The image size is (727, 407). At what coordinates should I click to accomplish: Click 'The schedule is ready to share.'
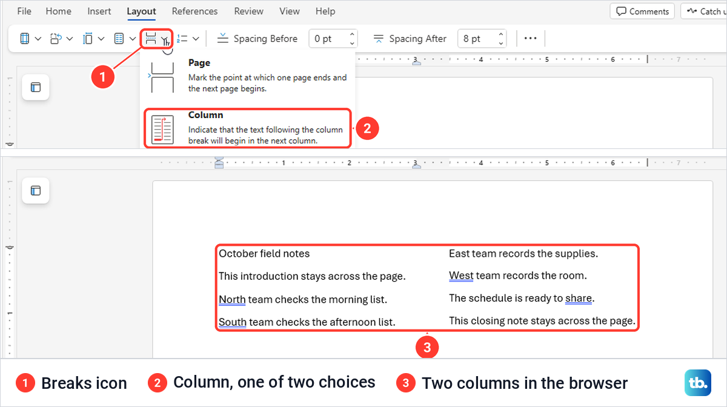click(x=522, y=298)
